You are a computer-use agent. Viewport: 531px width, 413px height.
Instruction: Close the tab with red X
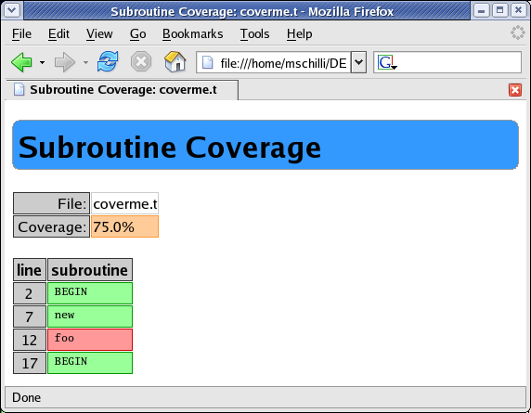(515, 90)
